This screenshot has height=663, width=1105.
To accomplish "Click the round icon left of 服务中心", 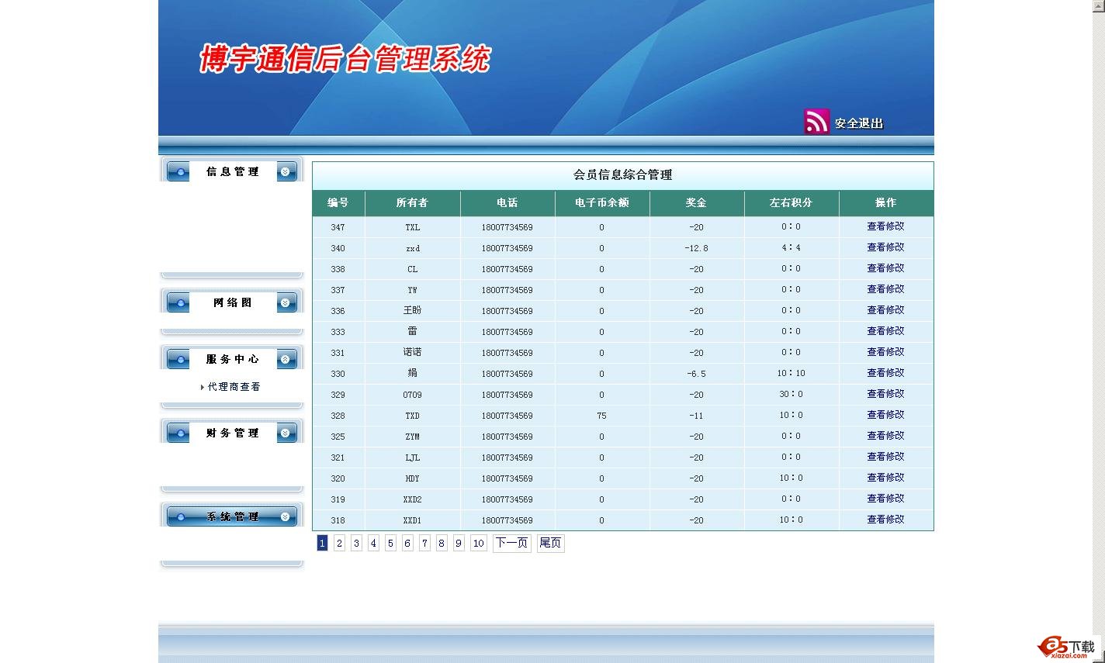I will click(x=178, y=360).
